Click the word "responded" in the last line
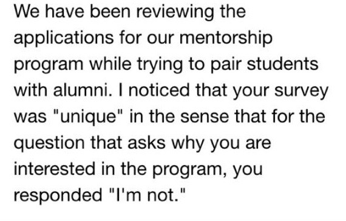 click(x=58, y=195)
